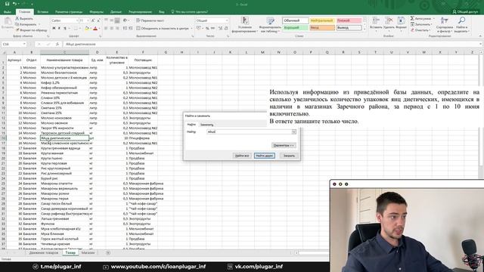Open the Движение товаров sheet tab

coord(44,253)
